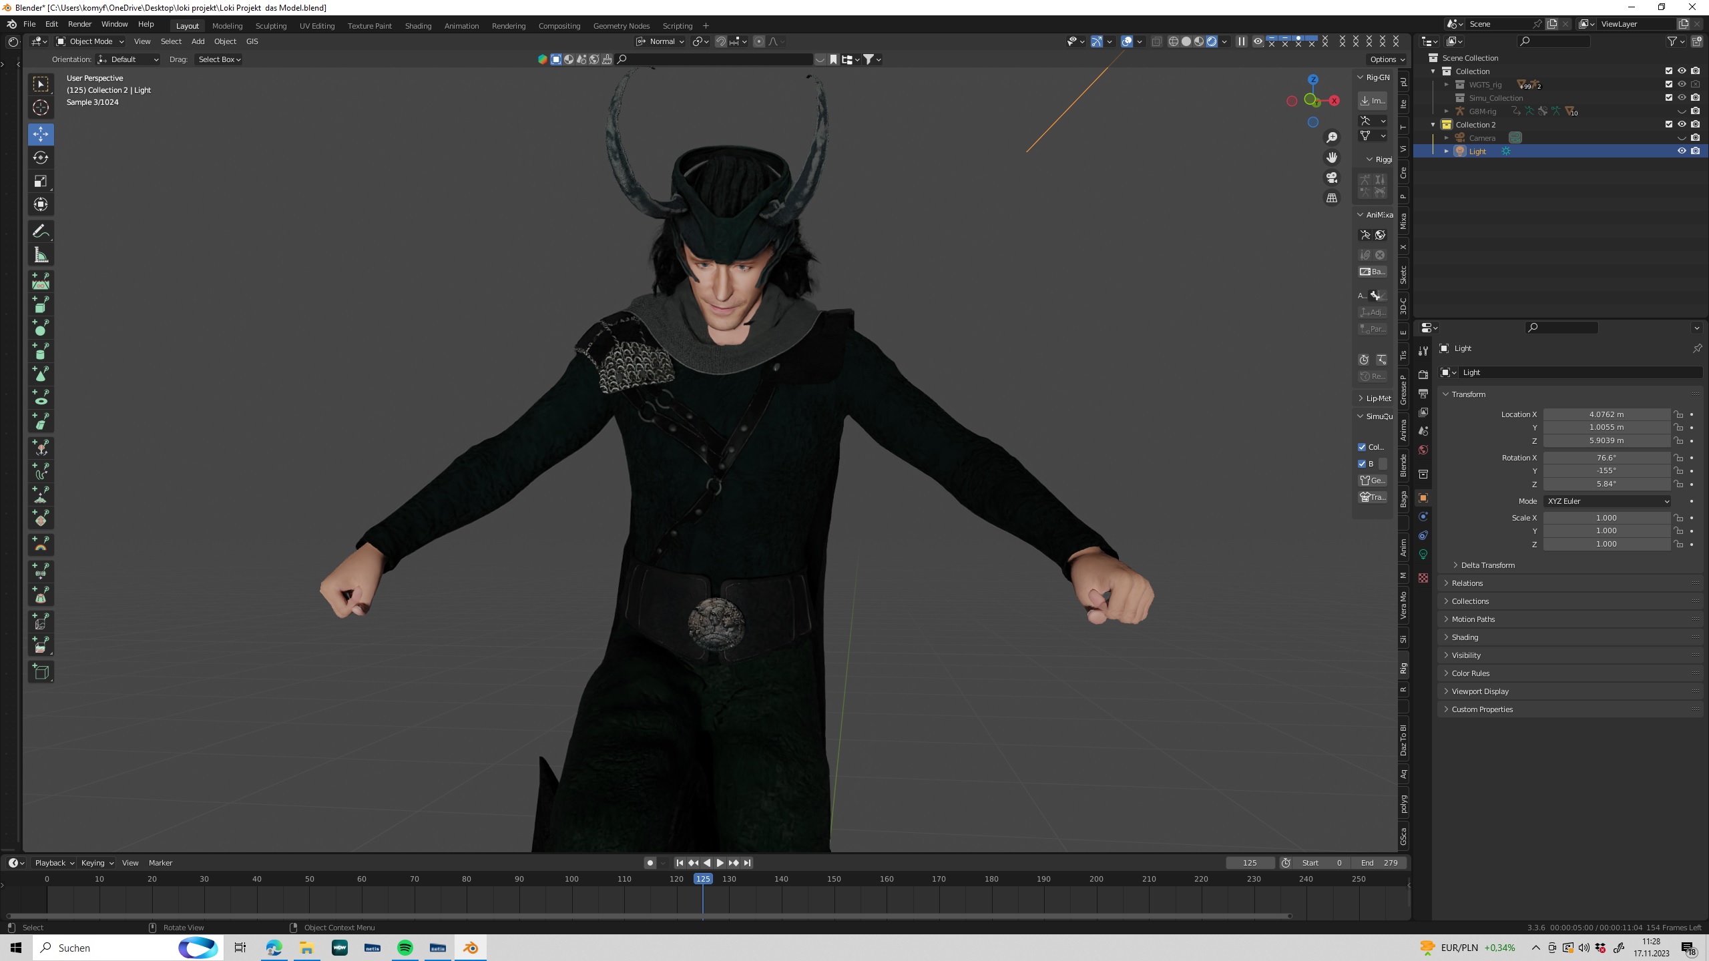
Task: Open the XYZ Euler rotation mode dropdown
Action: tap(1607, 501)
